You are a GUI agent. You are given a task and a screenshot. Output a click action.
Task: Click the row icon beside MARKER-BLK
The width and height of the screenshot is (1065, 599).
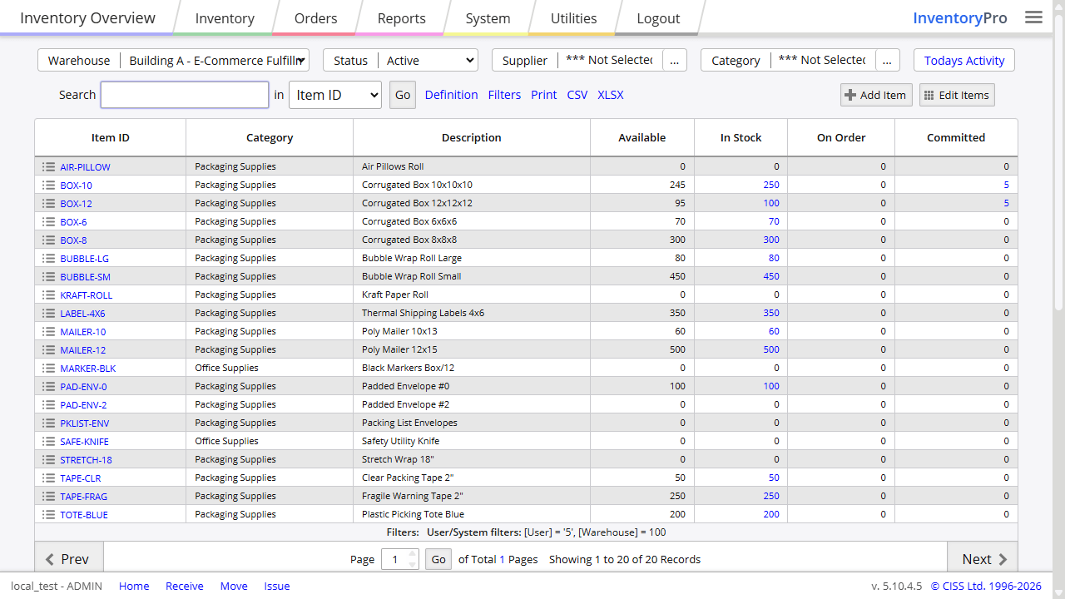[x=48, y=369]
